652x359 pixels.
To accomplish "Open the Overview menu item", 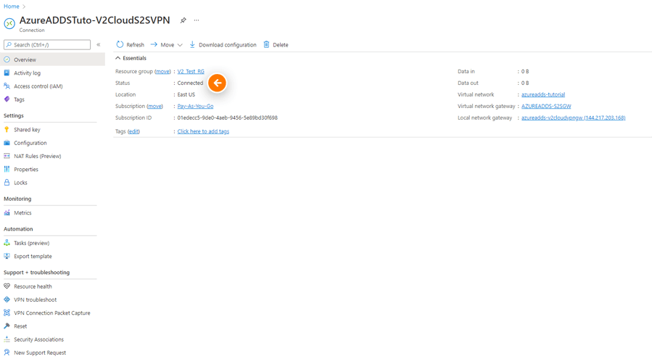I will coord(52,59).
